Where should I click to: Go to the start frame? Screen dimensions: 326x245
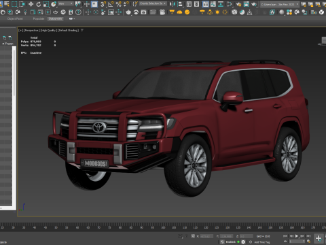tap(286, 236)
